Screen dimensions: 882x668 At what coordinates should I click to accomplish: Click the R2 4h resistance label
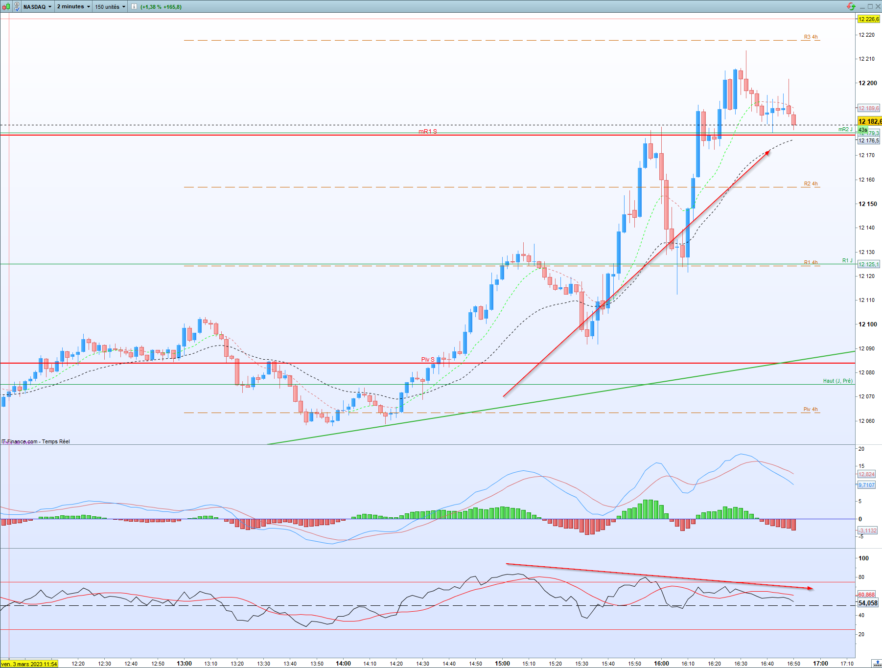point(811,184)
